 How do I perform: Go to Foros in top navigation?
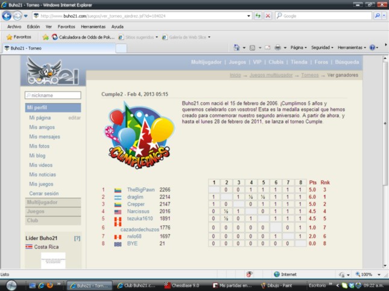(x=321, y=62)
